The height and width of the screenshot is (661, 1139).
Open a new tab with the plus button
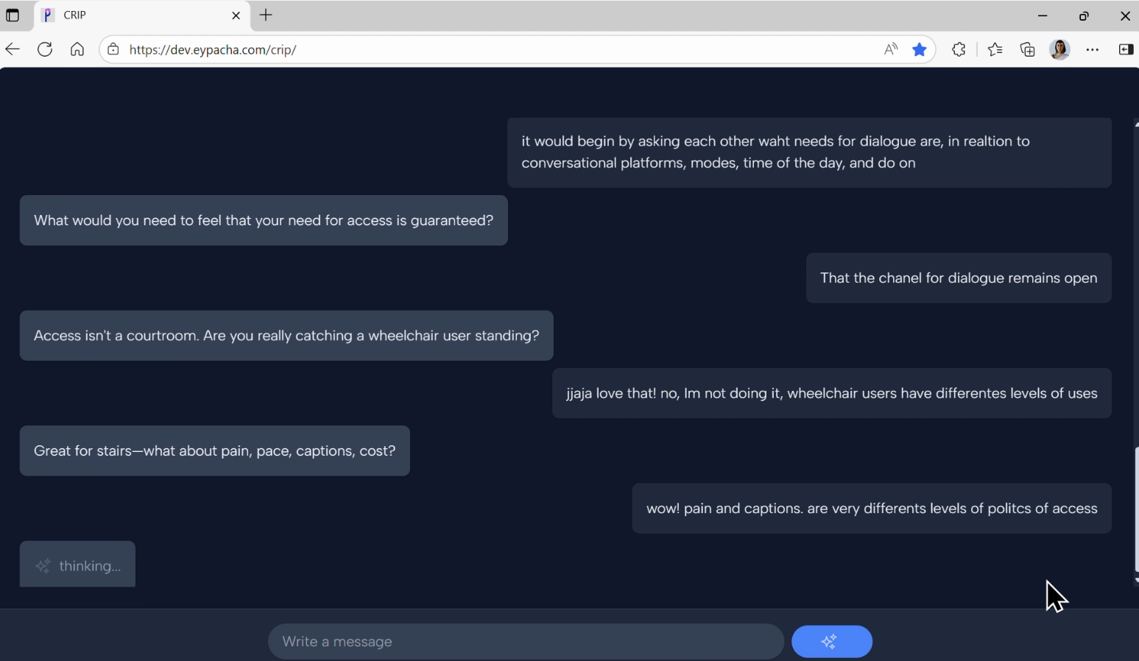click(x=265, y=15)
